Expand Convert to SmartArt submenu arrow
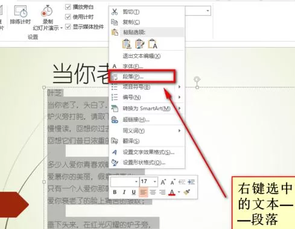This screenshot has width=295, height=229. pos(179,108)
